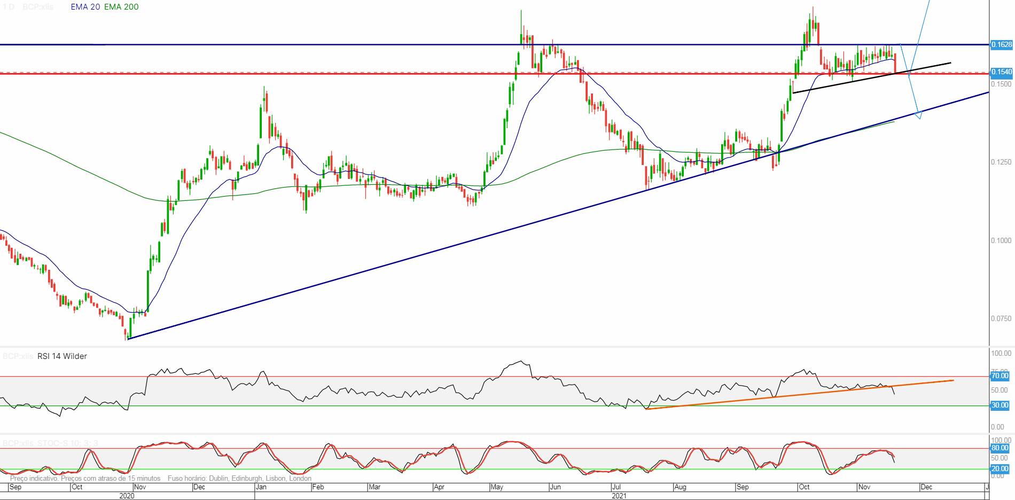Click the May label on time axis

[497, 487]
